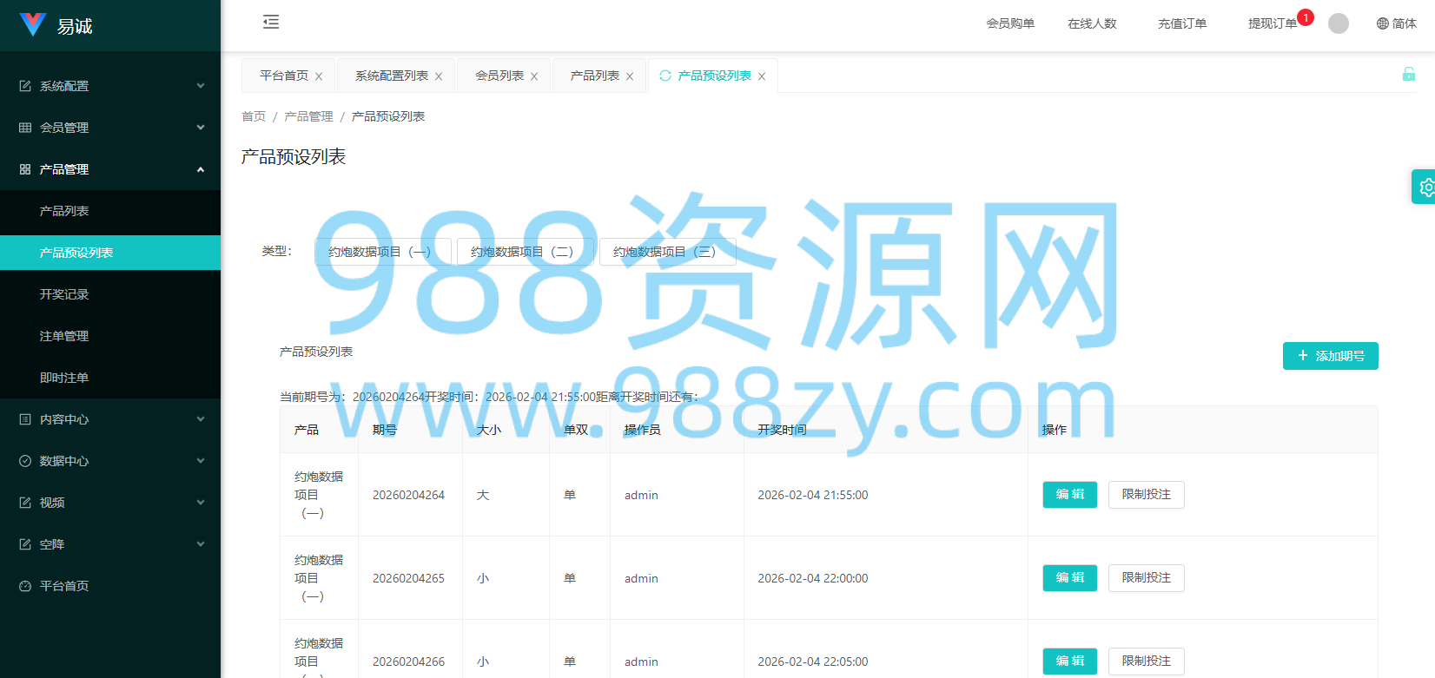Click the lock icon beside the tab bar

[1408, 75]
